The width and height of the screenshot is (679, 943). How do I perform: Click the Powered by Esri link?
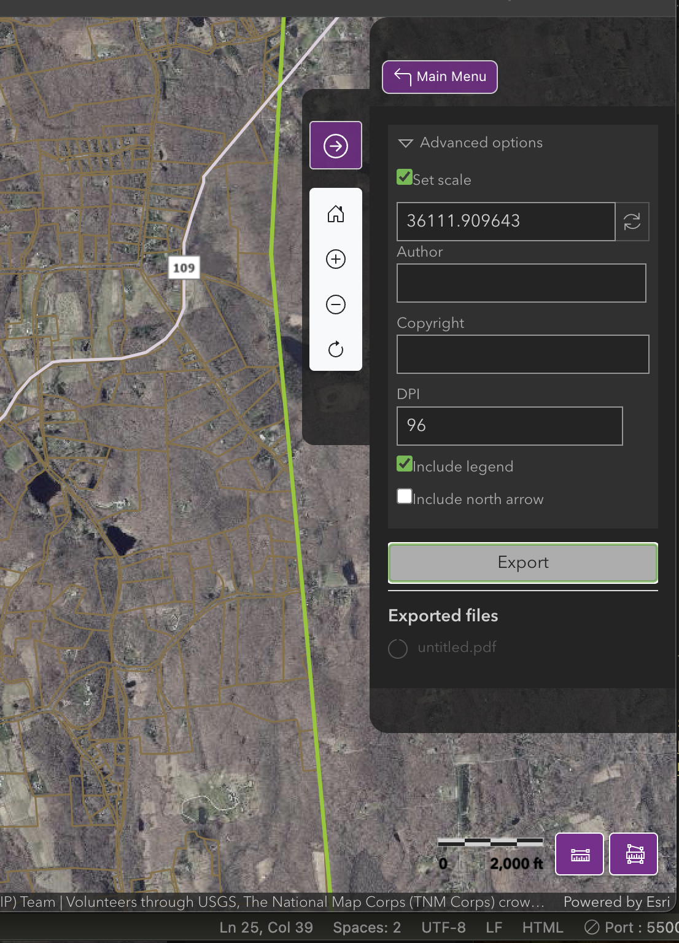coord(616,902)
